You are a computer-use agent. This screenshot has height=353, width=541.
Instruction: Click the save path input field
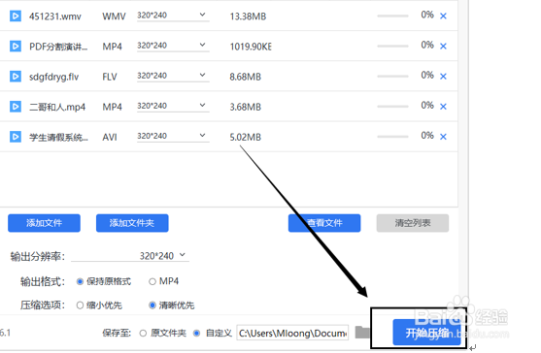292,333
